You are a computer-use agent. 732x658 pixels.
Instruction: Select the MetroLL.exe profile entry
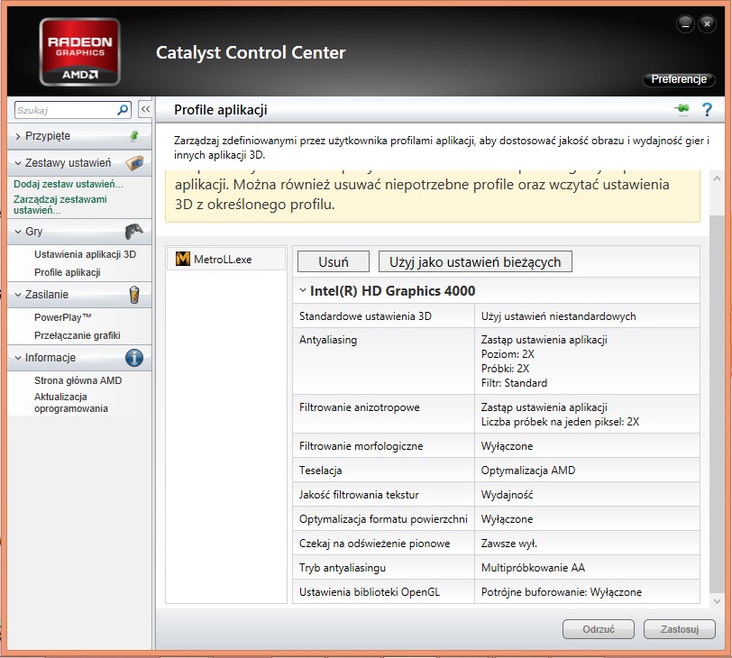[x=226, y=259]
